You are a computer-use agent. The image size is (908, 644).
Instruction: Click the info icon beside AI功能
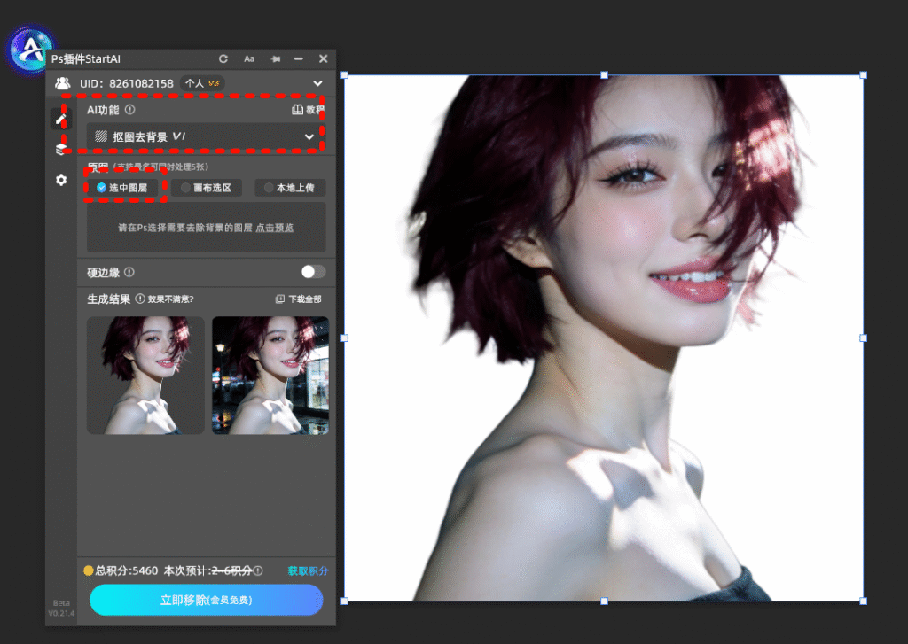click(129, 110)
